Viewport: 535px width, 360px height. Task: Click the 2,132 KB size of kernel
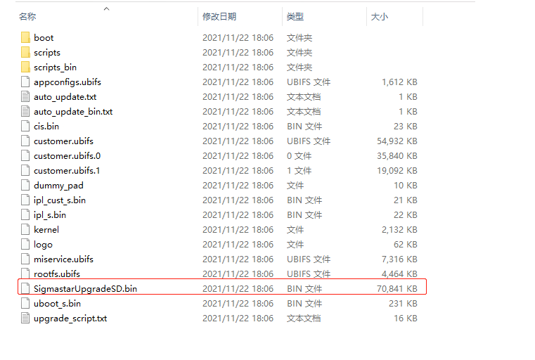point(399,230)
